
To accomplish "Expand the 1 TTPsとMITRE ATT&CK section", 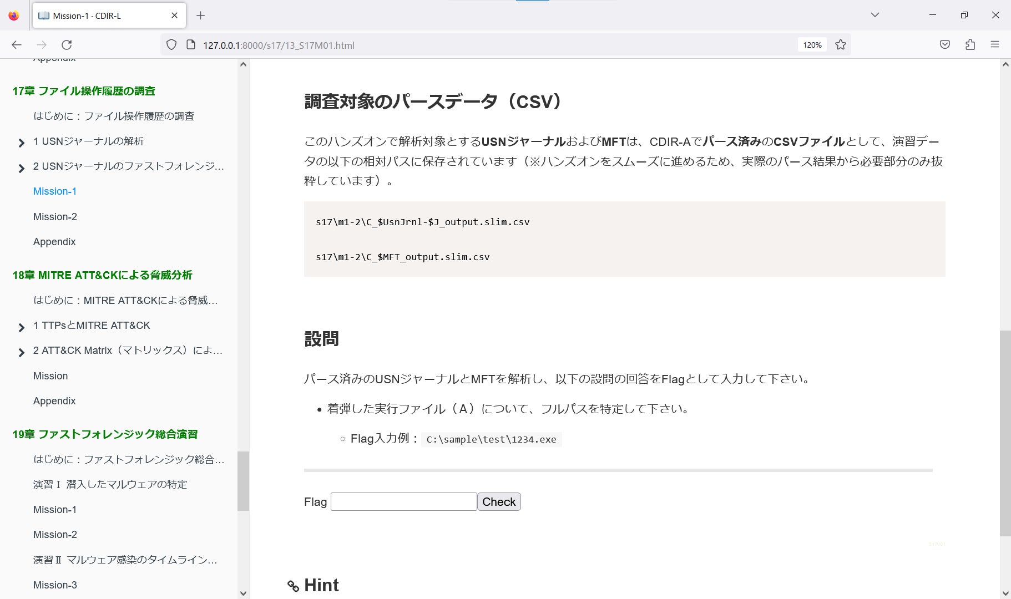I will point(21,327).
